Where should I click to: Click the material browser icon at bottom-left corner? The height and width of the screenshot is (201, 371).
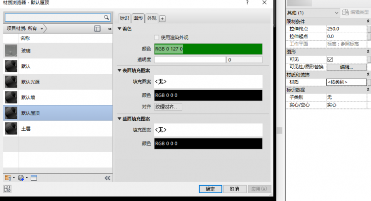tap(7, 189)
